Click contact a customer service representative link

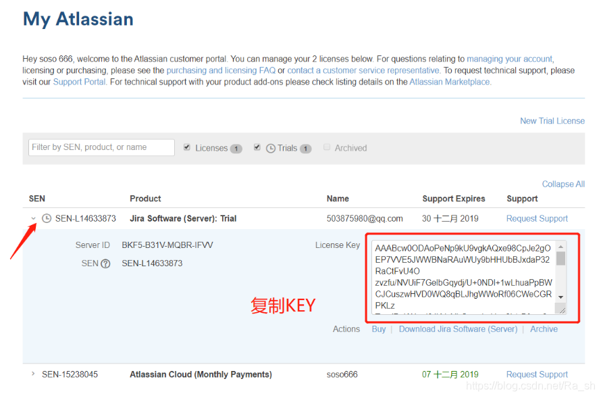tap(363, 70)
